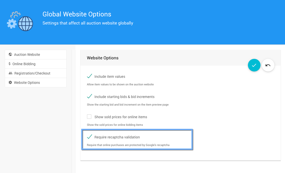Click the 'Allow item values to be shown' description

[x=120, y=84]
